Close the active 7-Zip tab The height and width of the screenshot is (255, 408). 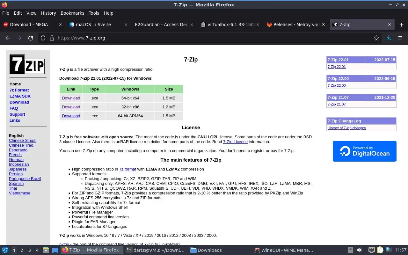coord(389,25)
